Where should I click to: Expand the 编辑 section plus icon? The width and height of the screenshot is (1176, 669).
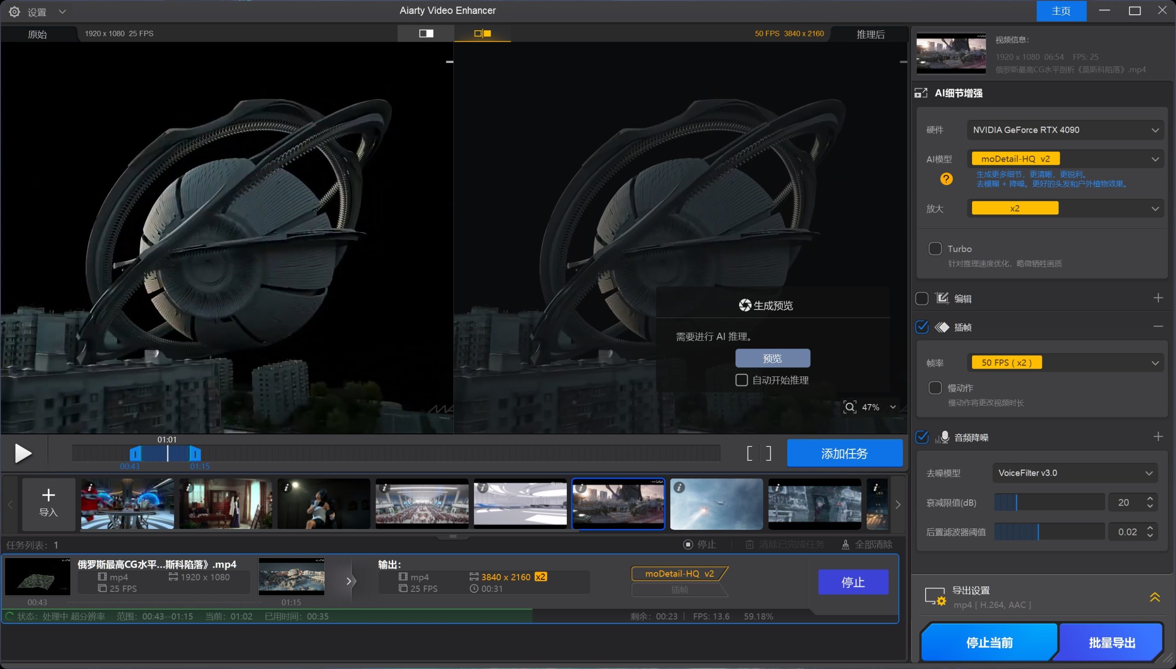pos(1158,298)
